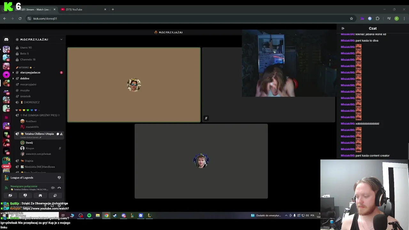Disconnect from voice with the hang-up icon
Image resolution: width=409 pixels, height=230 pixels.
(59, 188)
